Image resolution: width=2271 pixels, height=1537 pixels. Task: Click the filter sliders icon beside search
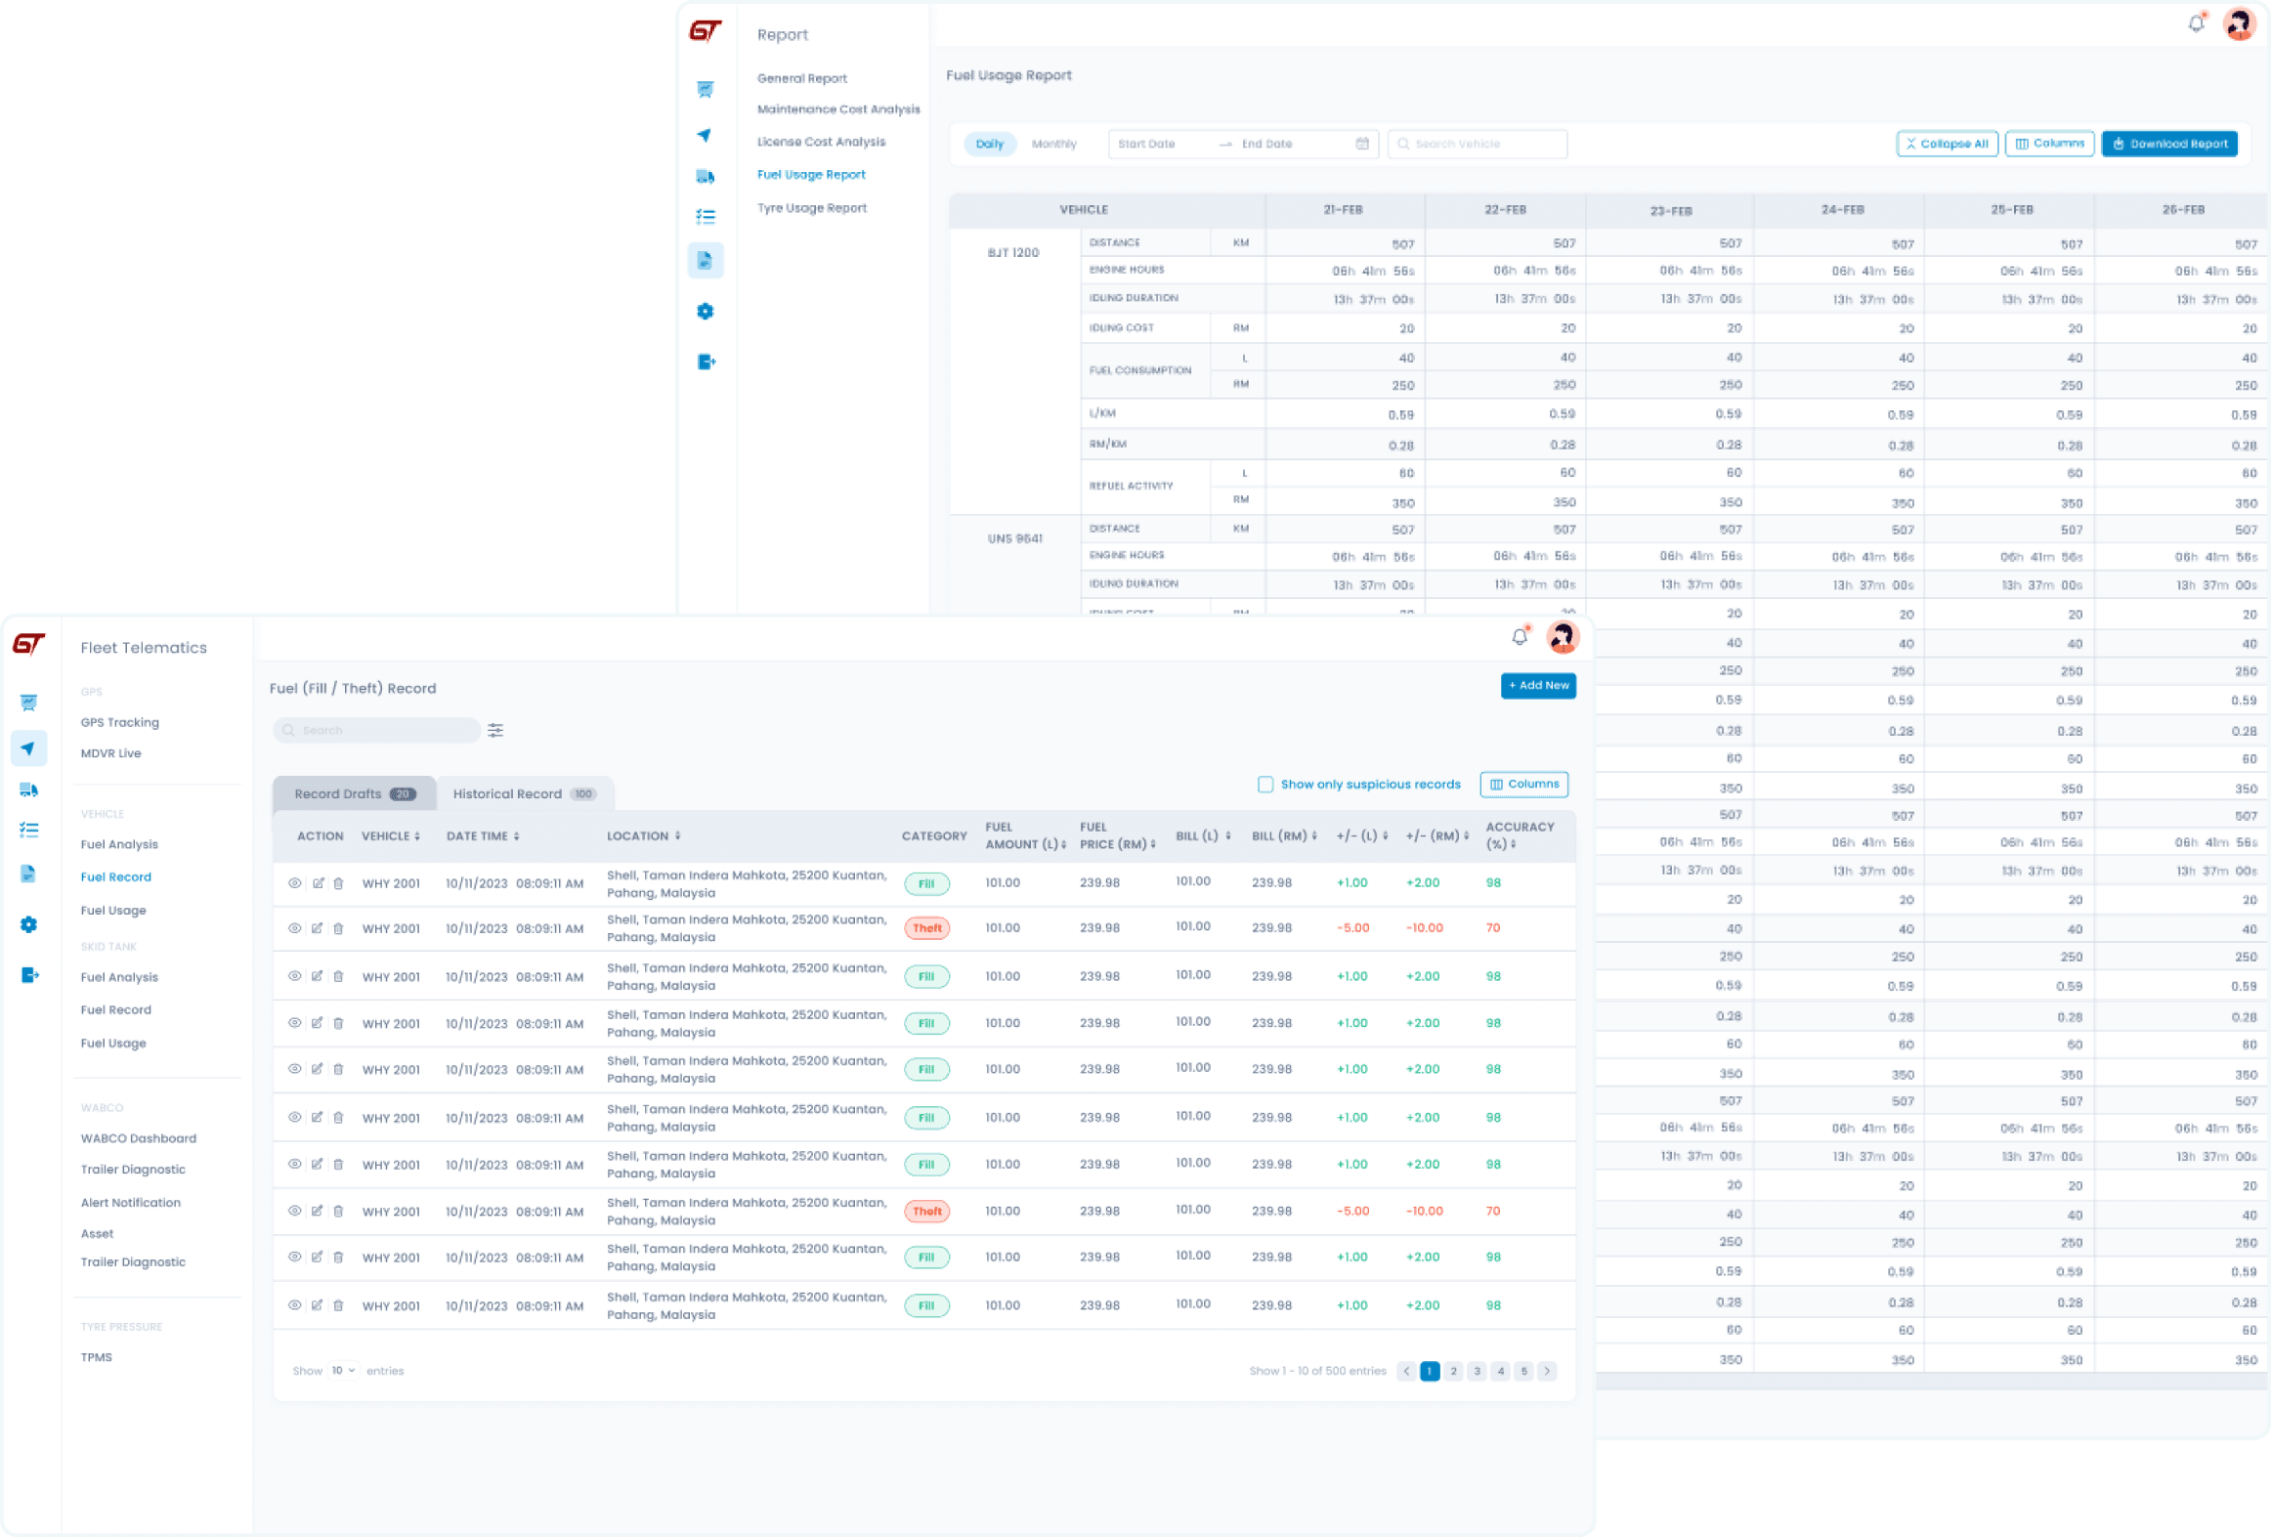(495, 730)
